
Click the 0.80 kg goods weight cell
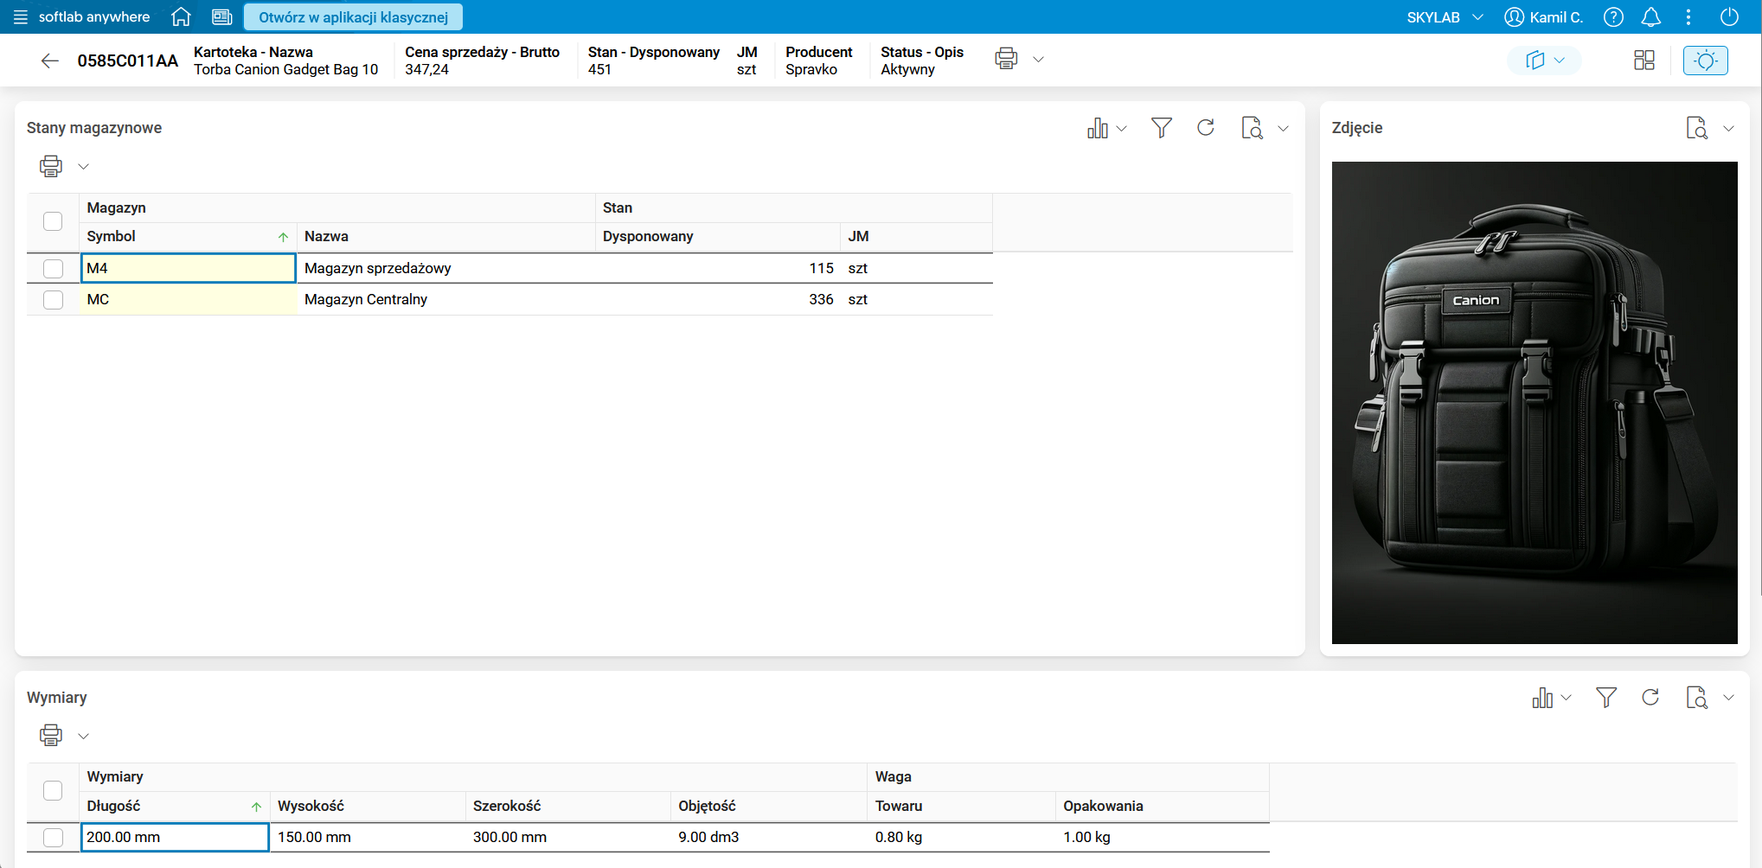962,838
